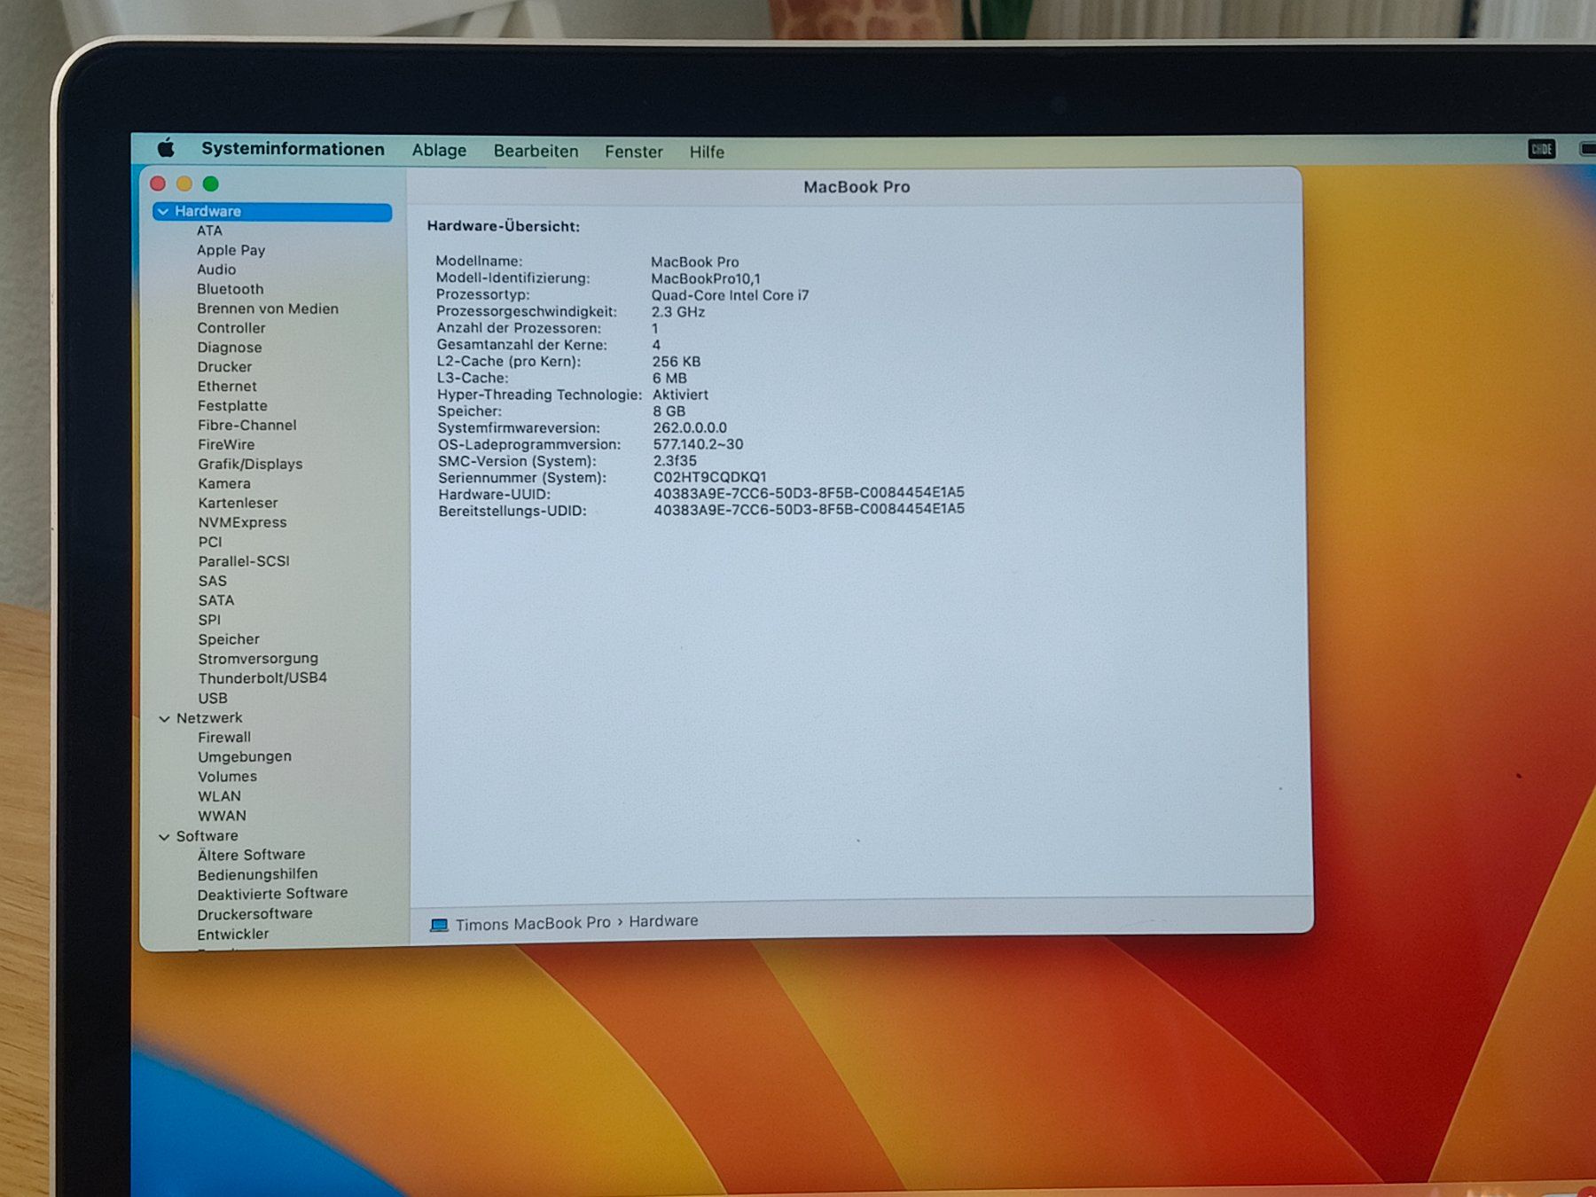Select Volumes under Netzwerk
Image resolution: width=1596 pixels, height=1197 pixels.
227,777
